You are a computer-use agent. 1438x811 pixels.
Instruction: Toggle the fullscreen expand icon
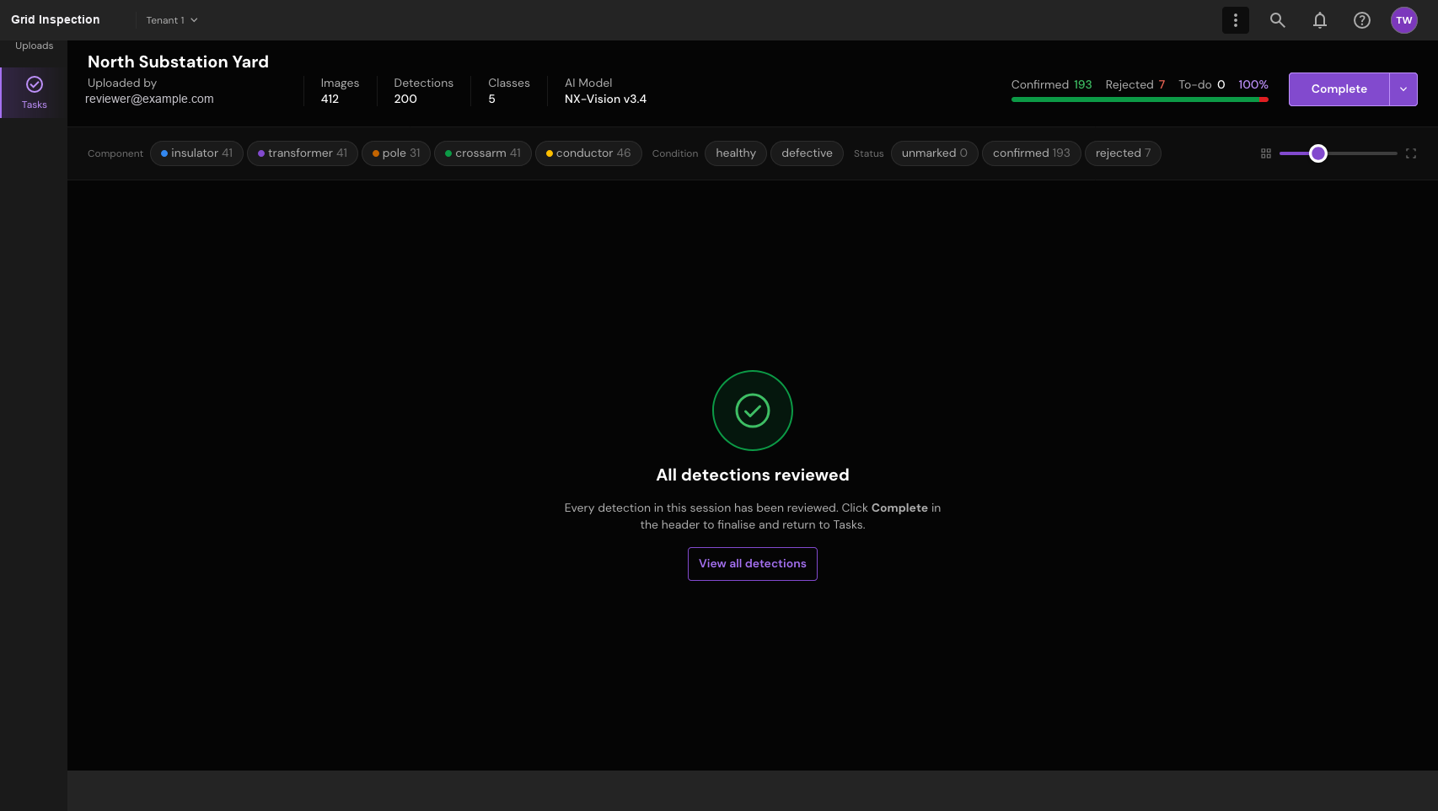1411,153
